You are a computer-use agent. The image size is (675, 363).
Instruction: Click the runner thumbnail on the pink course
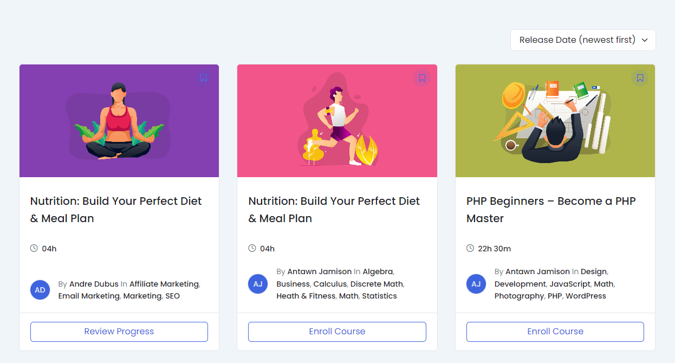click(x=336, y=120)
